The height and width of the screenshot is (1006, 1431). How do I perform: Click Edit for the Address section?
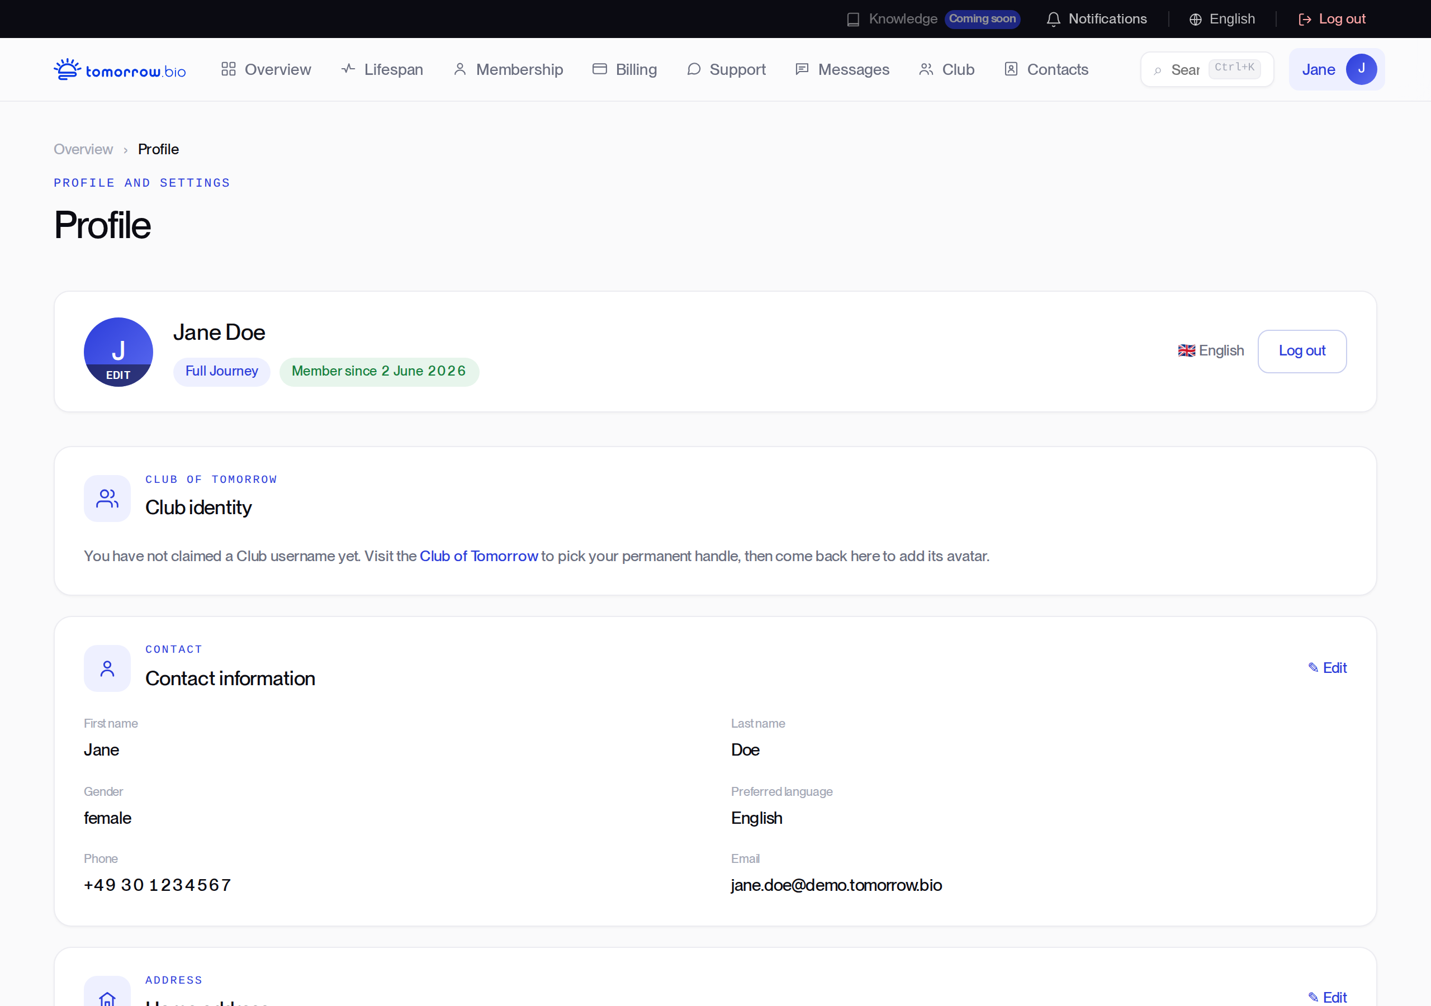pos(1328,997)
